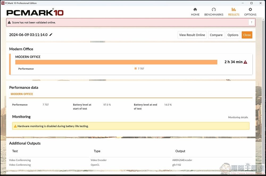Click the red warning icon beside 2 h 34 min
The width and height of the screenshot is (266, 176).
click(245, 62)
